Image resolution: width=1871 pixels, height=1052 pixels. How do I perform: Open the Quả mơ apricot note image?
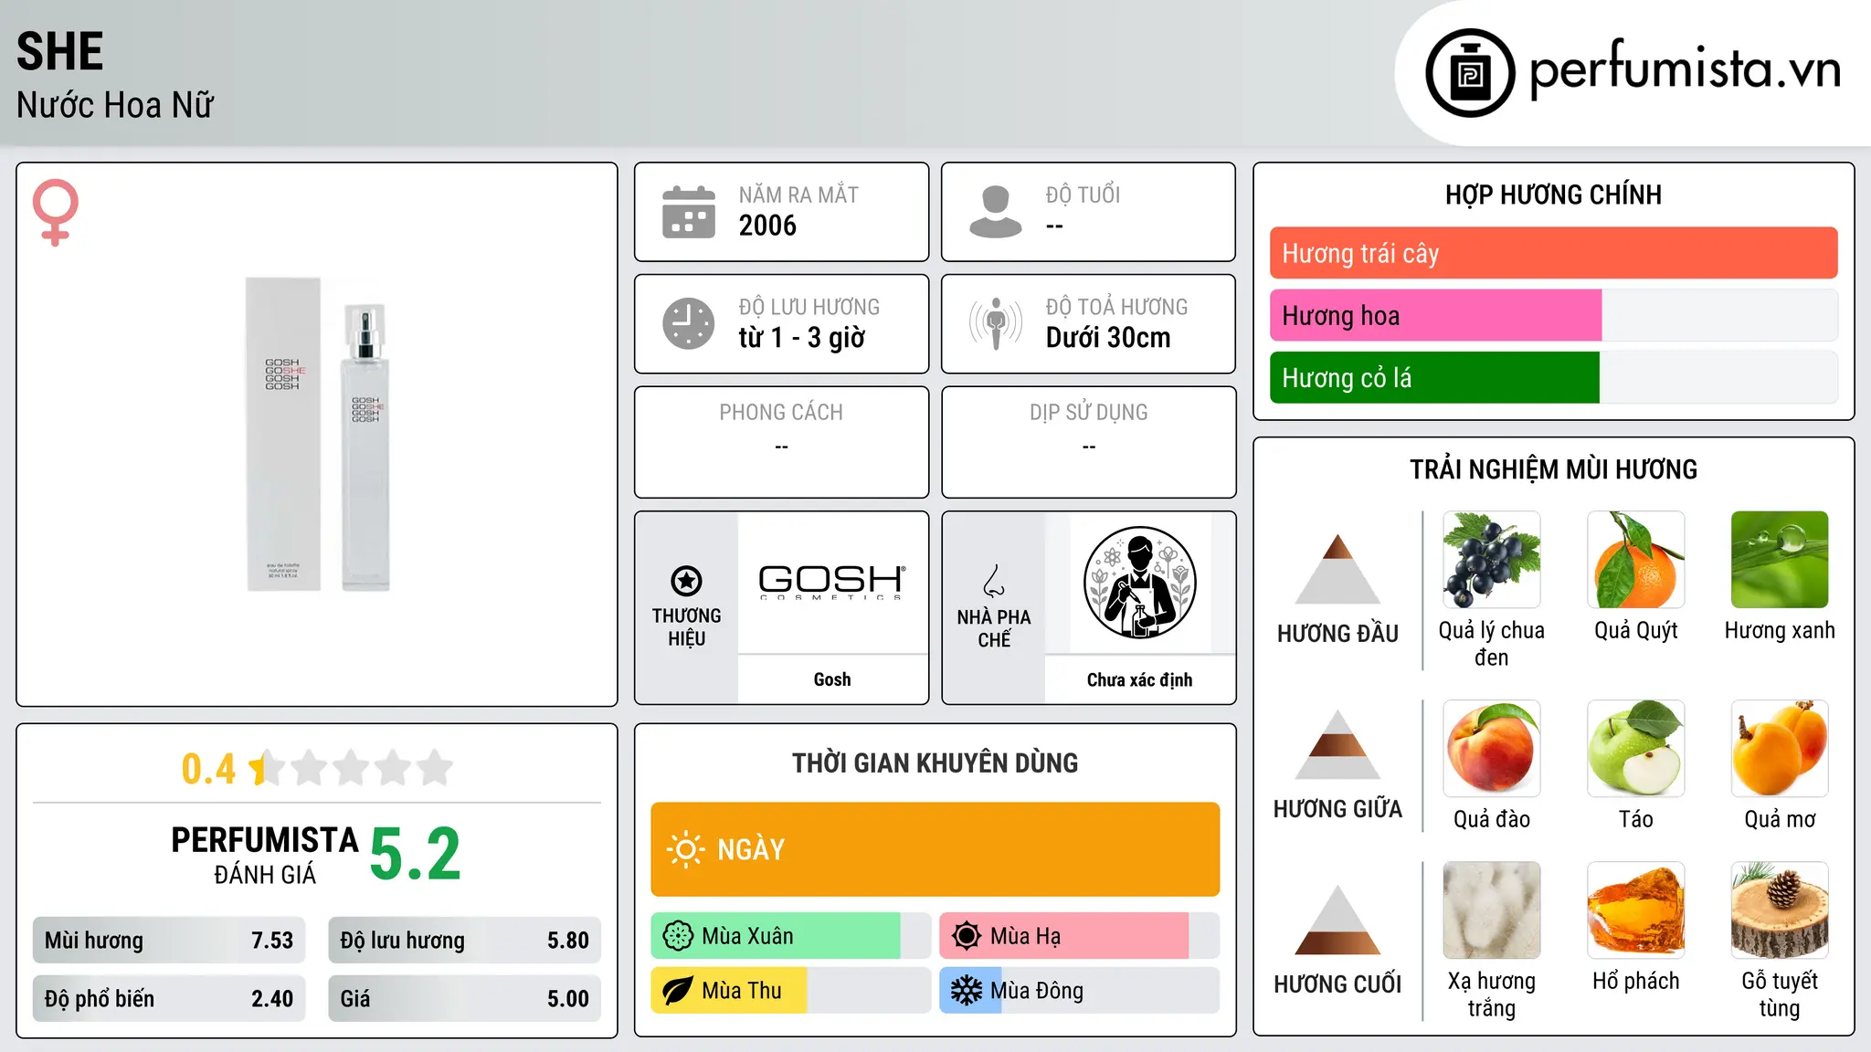click(1780, 749)
